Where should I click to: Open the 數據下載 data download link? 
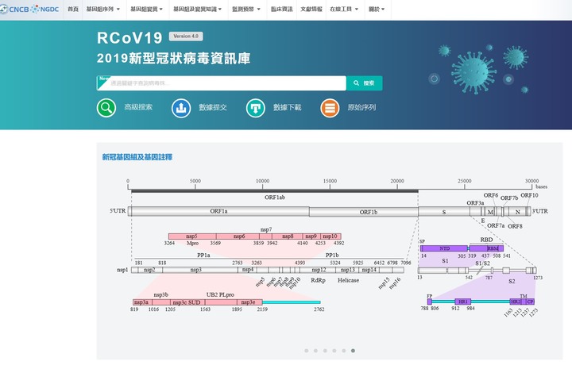(x=287, y=107)
